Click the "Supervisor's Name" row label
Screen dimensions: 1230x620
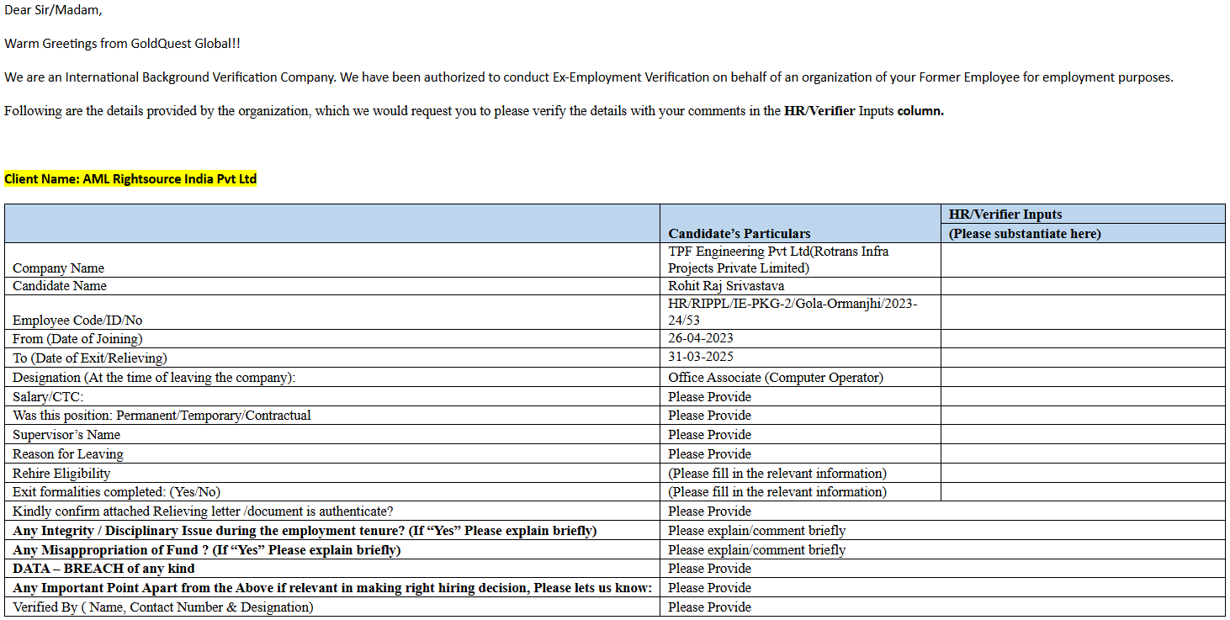point(66,435)
